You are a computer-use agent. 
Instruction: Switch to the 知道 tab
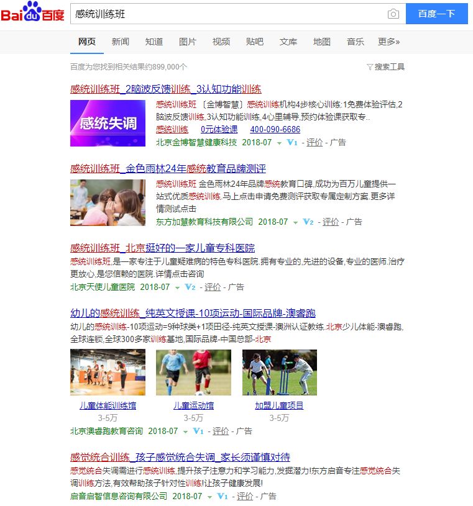click(154, 42)
